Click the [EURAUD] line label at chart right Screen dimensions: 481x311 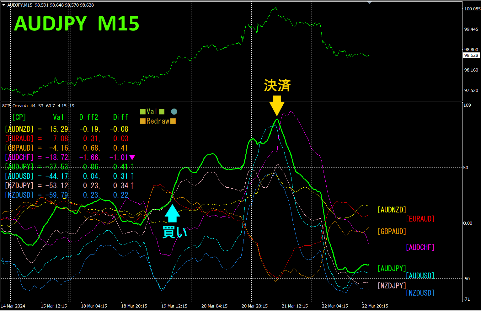pyautogui.click(x=420, y=219)
